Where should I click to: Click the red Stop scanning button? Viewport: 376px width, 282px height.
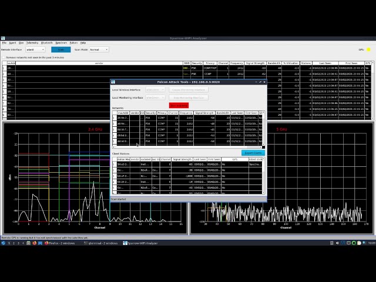[179, 106]
